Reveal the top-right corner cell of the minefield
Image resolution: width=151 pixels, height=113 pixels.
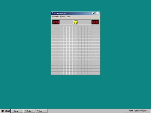pyautogui.click(x=99, y=27)
